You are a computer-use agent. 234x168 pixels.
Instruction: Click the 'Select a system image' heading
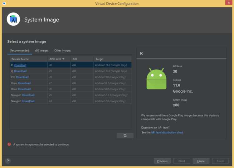[x=27, y=41]
